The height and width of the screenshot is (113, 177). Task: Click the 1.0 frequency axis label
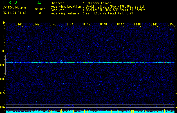pyautogui.click(x=2, y=51)
